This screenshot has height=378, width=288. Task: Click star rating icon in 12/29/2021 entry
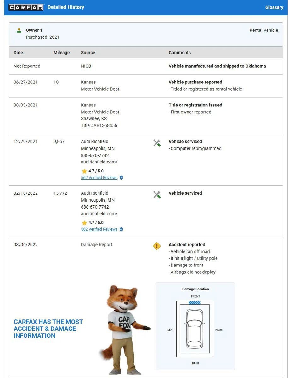84,171
